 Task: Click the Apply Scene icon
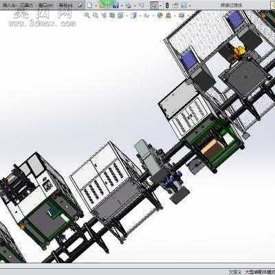168,15
